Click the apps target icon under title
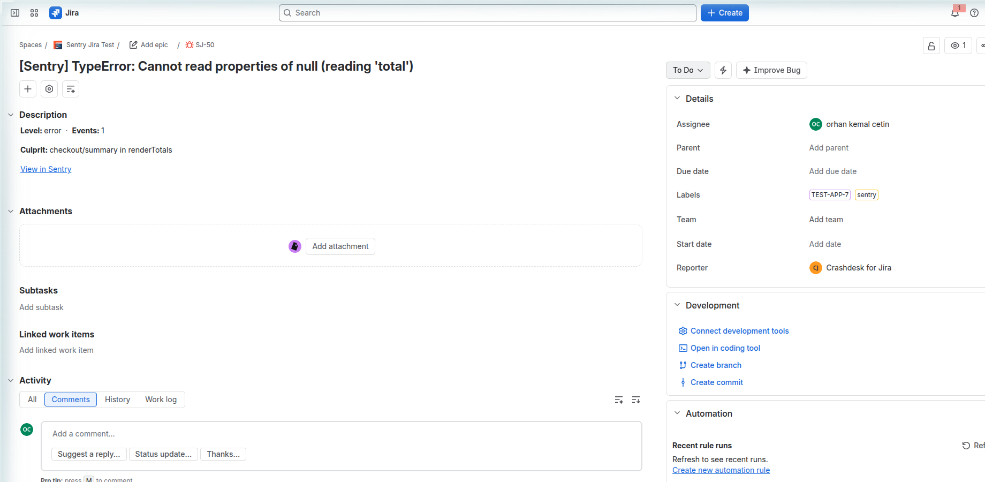 49,89
